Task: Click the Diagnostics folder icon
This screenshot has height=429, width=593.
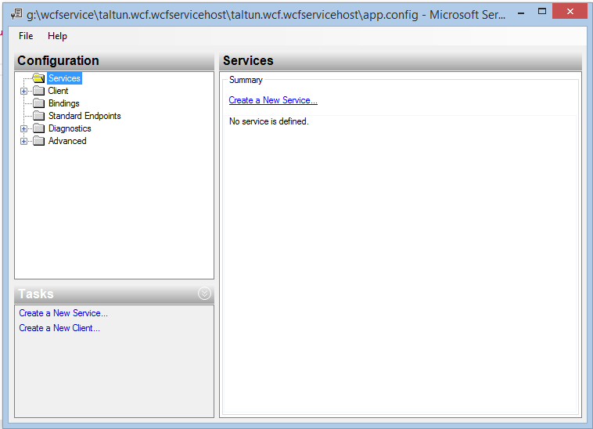Action: pyautogui.click(x=38, y=128)
